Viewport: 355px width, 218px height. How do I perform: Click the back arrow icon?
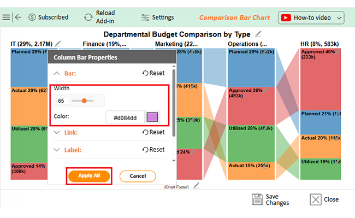[x=18, y=17]
